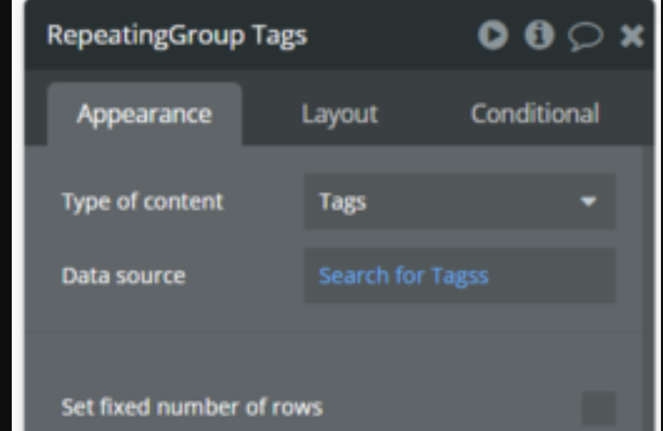Click the Data source label

(123, 276)
